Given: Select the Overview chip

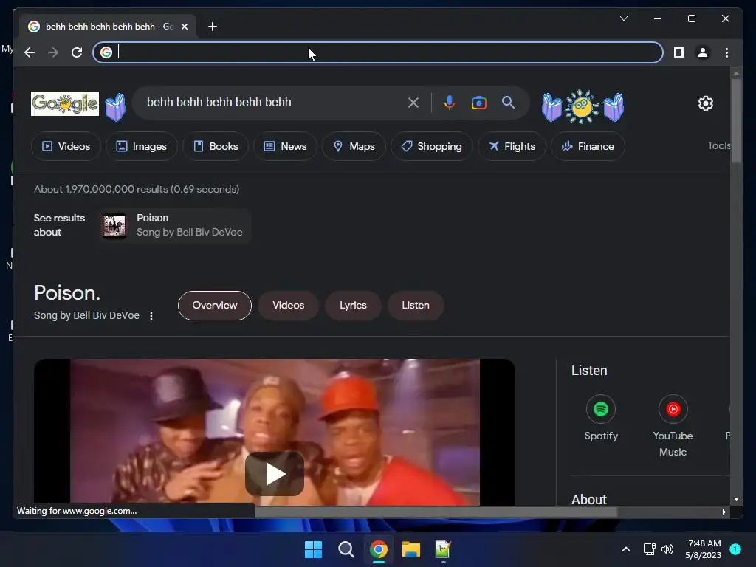Looking at the screenshot, I should click(x=215, y=305).
